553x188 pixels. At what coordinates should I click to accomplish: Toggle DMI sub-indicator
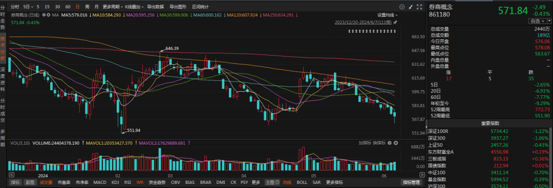coord(221,182)
